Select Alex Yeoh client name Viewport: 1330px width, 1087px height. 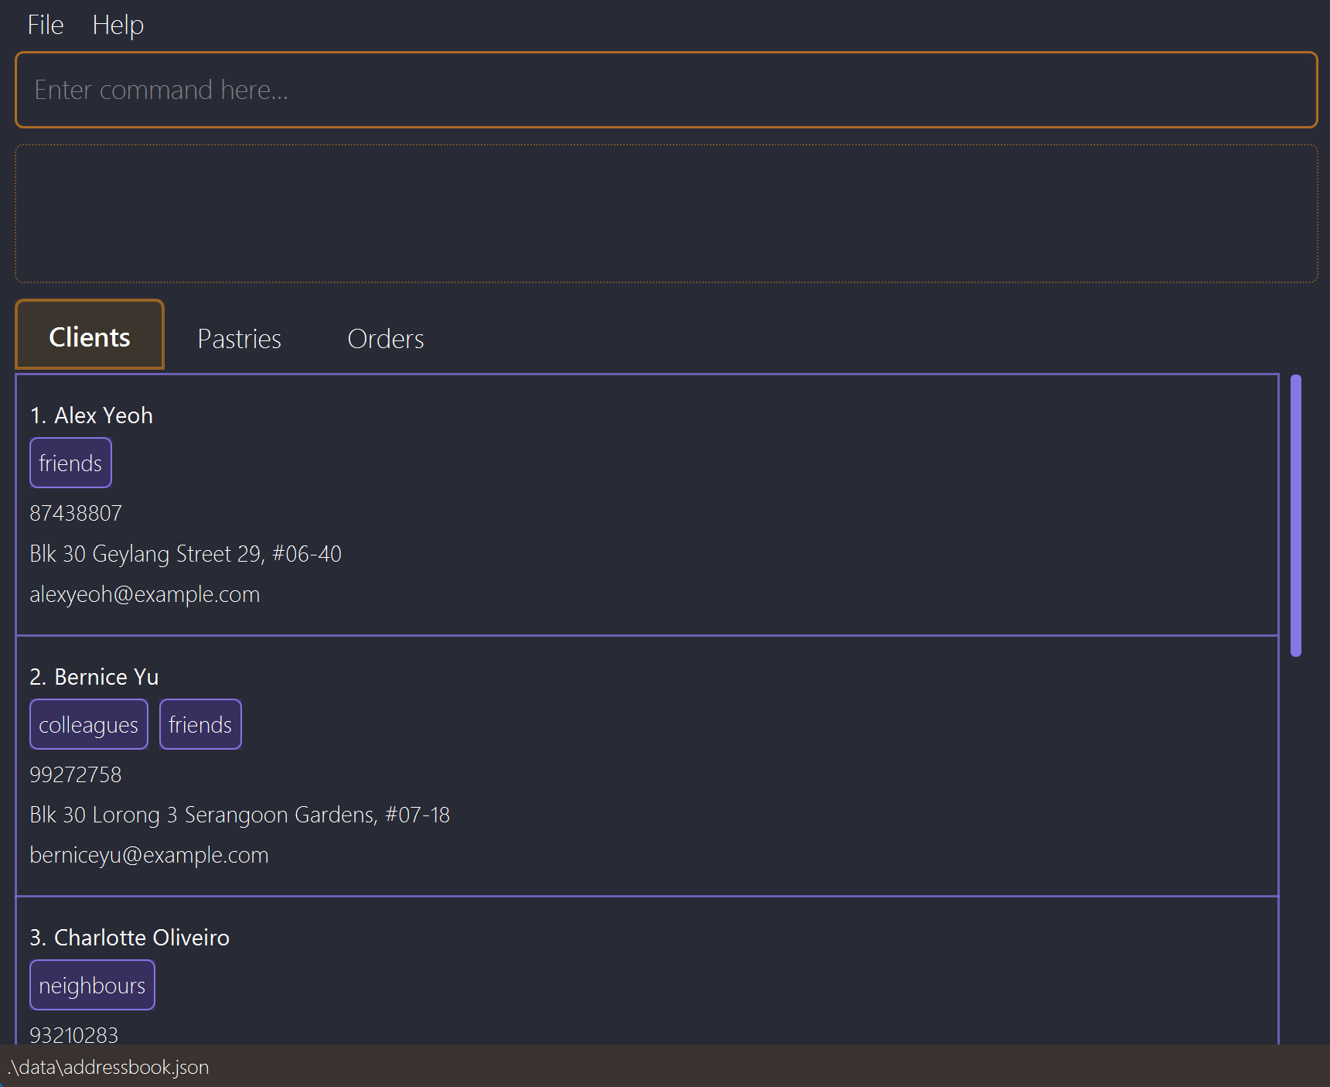(x=103, y=415)
